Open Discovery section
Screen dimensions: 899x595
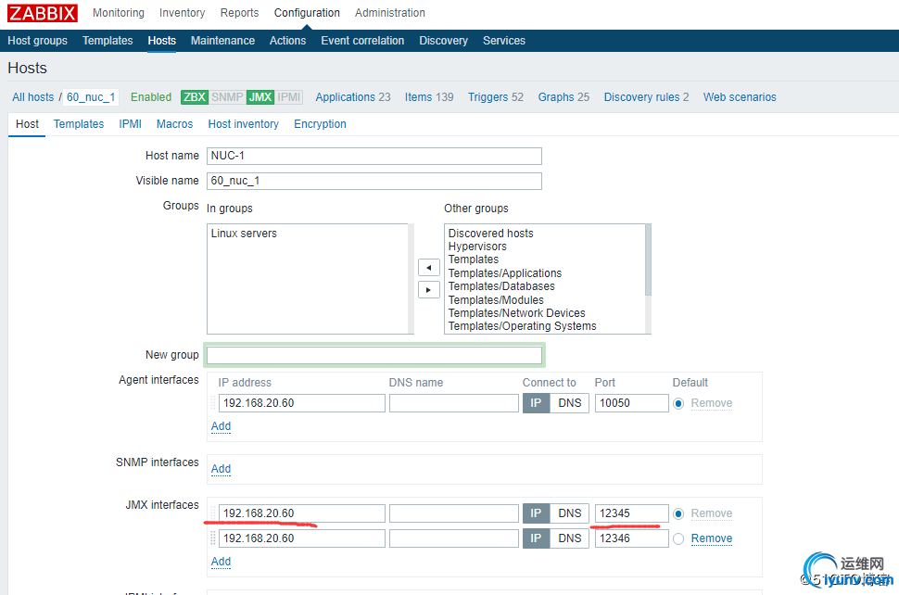(x=443, y=41)
